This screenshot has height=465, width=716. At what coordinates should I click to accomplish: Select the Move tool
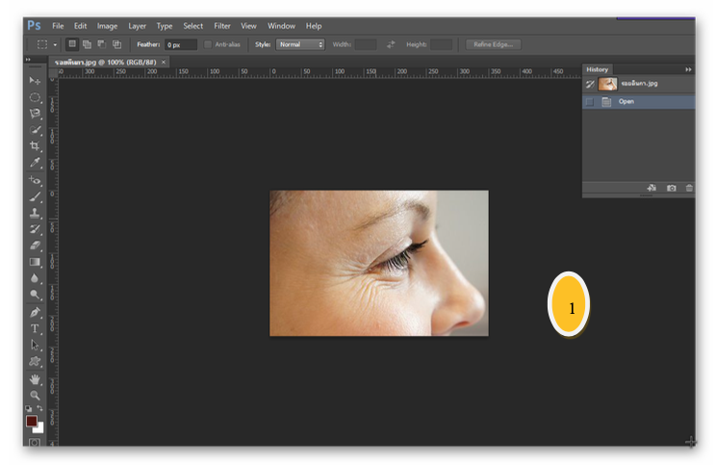(x=36, y=81)
